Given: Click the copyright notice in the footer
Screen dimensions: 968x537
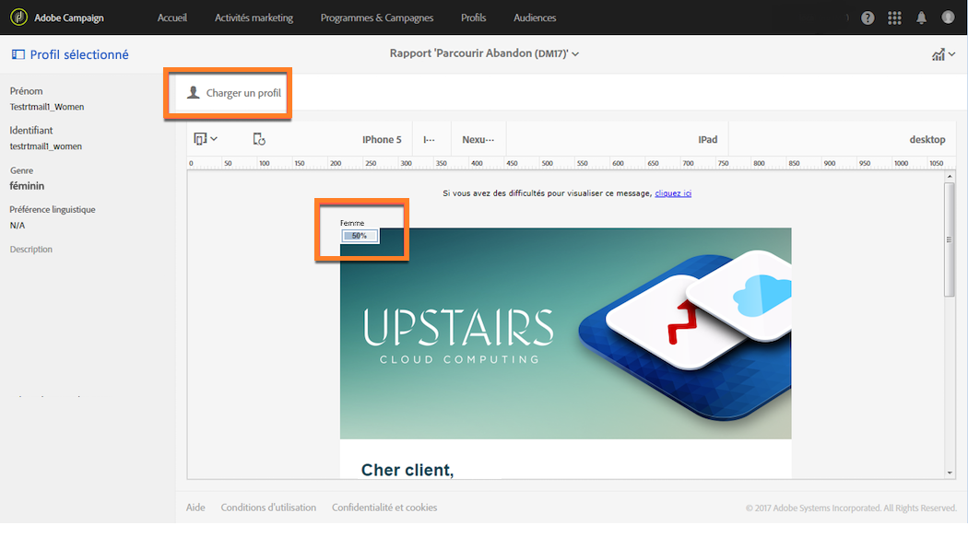Looking at the screenshot, I should (x=851, y=508).
